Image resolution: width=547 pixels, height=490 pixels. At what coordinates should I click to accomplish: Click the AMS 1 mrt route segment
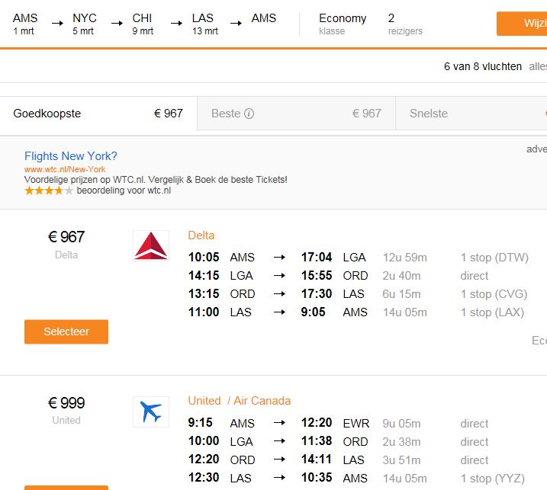point(25,24)
